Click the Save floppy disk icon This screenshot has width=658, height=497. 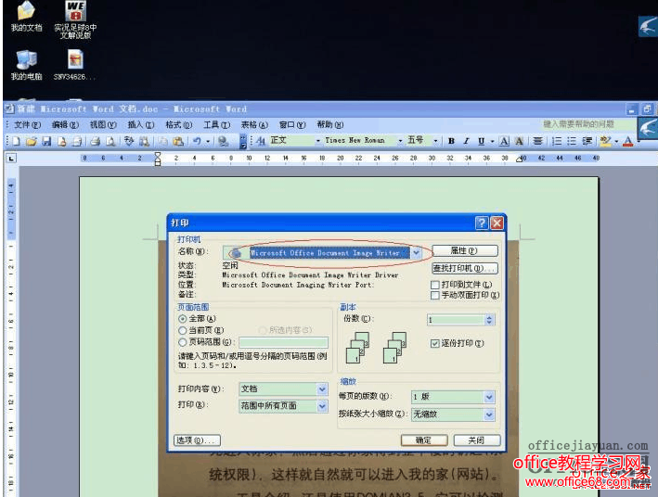point(46,141)
